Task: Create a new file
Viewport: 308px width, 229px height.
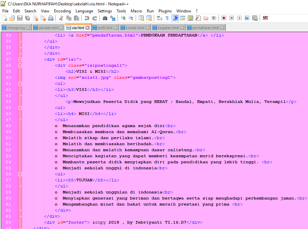Action: point(4,18)
